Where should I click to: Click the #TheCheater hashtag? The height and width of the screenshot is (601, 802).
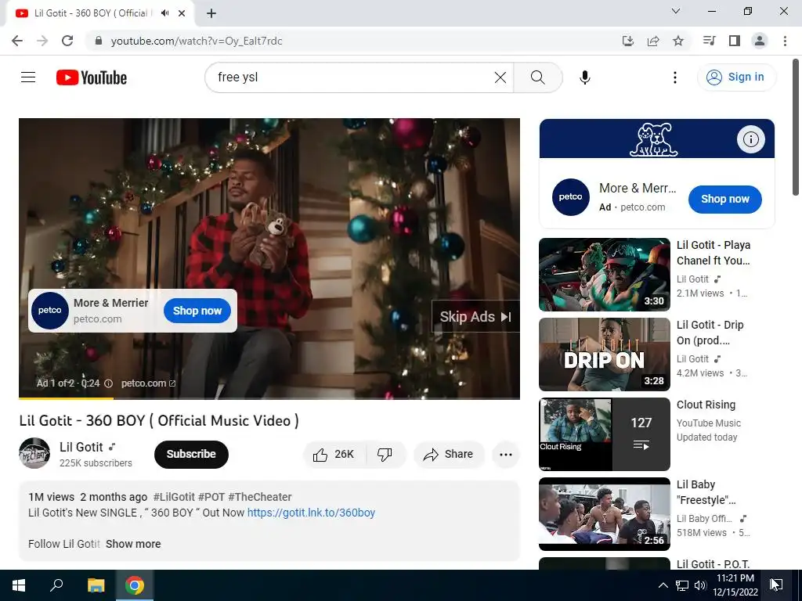coord(260,497)
